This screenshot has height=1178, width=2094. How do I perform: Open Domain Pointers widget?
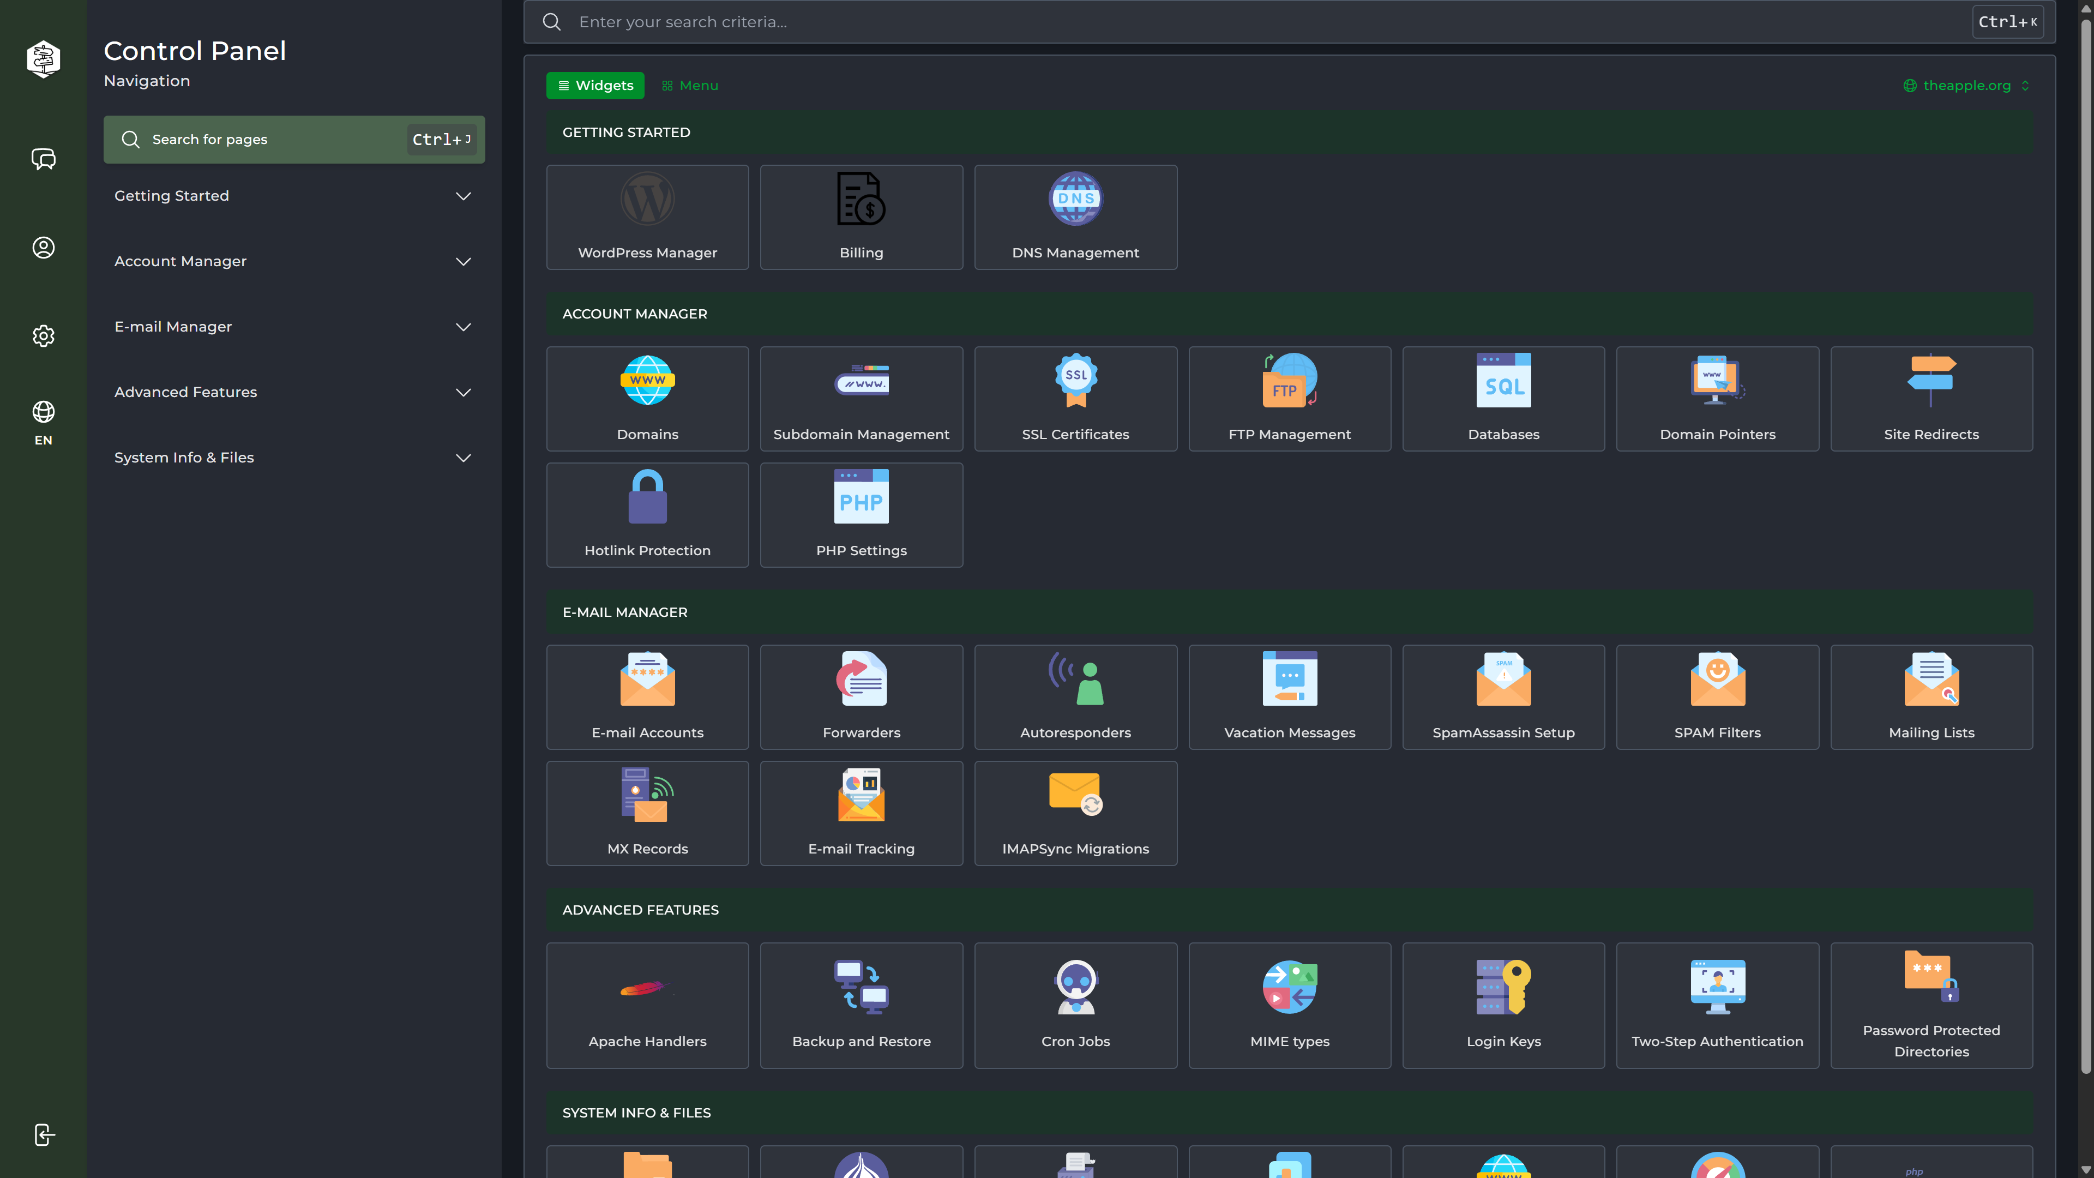[1717, 398]
